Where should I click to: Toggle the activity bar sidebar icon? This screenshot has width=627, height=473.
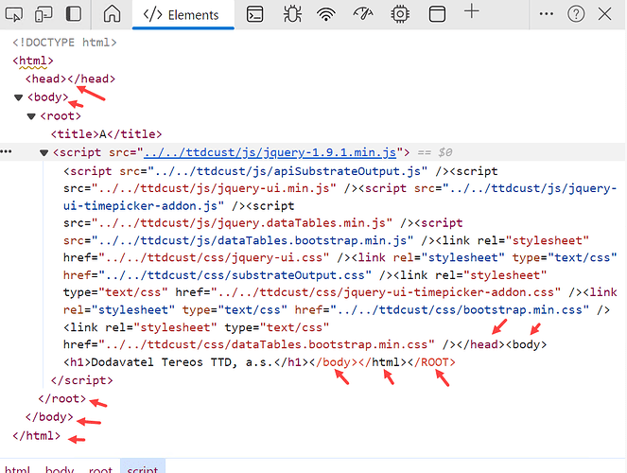click(73, 14)
